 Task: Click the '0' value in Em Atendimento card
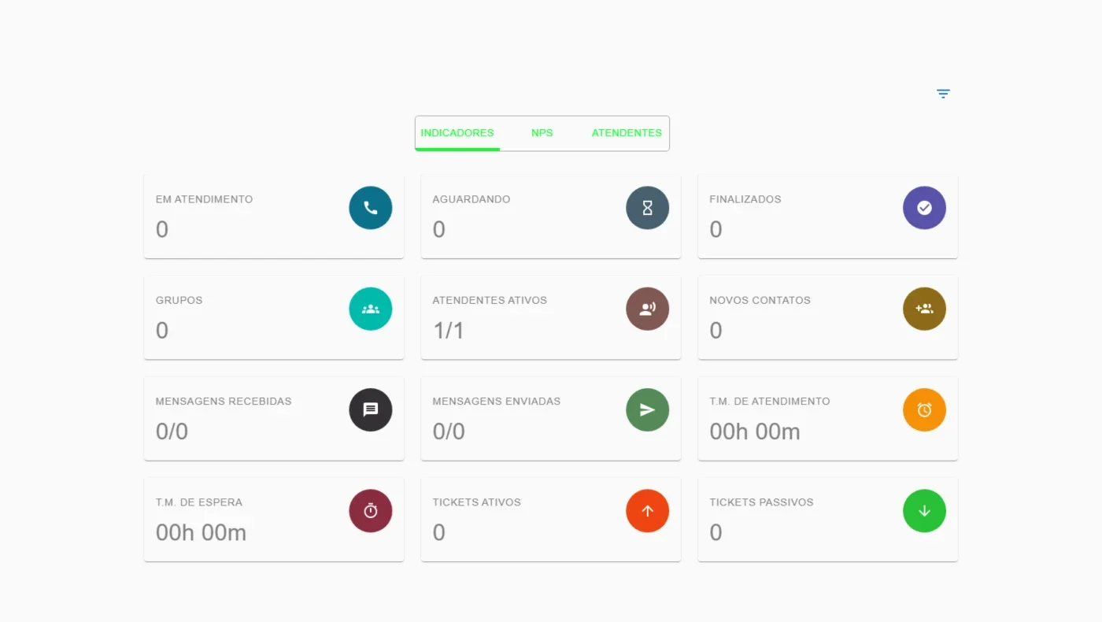pos(162,229)
